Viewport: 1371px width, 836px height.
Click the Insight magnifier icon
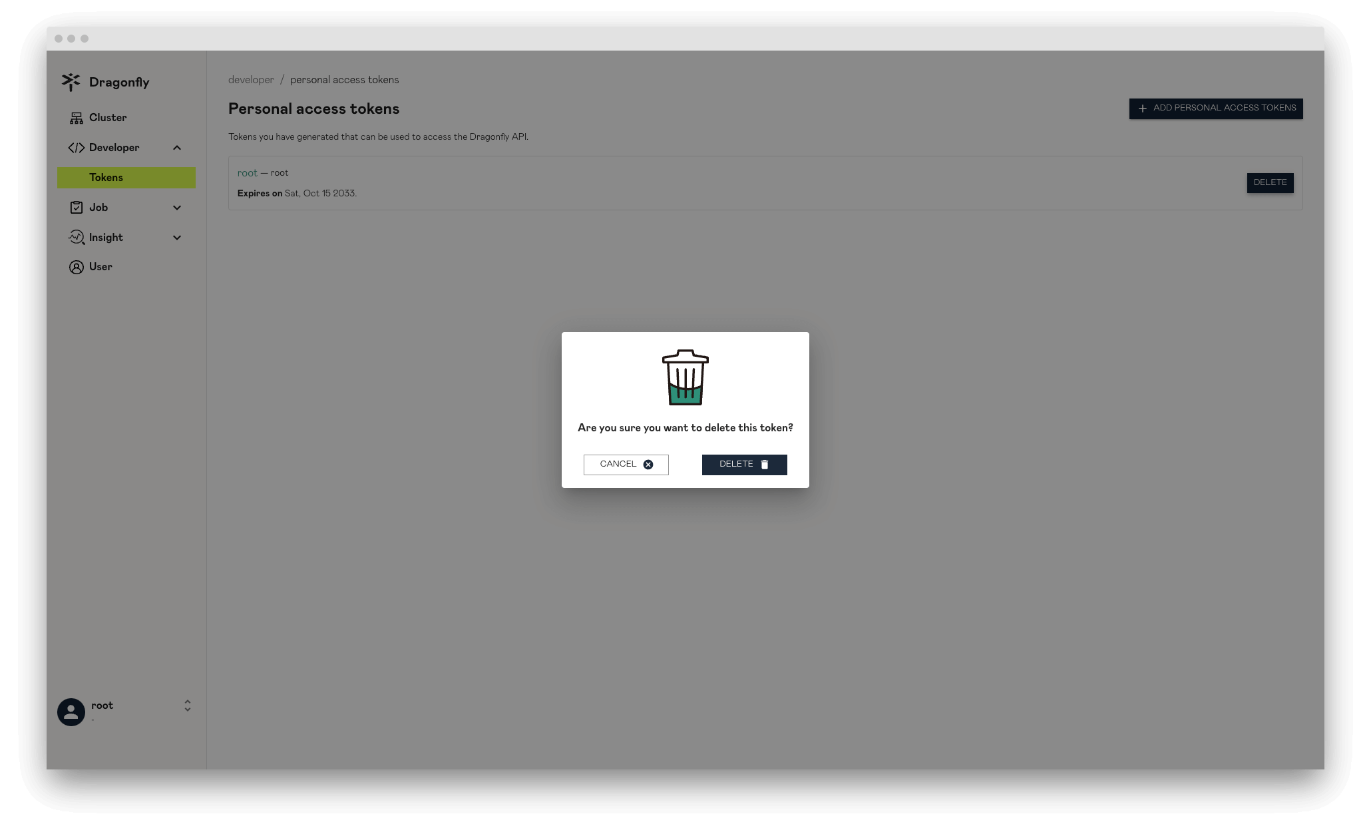pyautogui.click(x=75, y=237)
